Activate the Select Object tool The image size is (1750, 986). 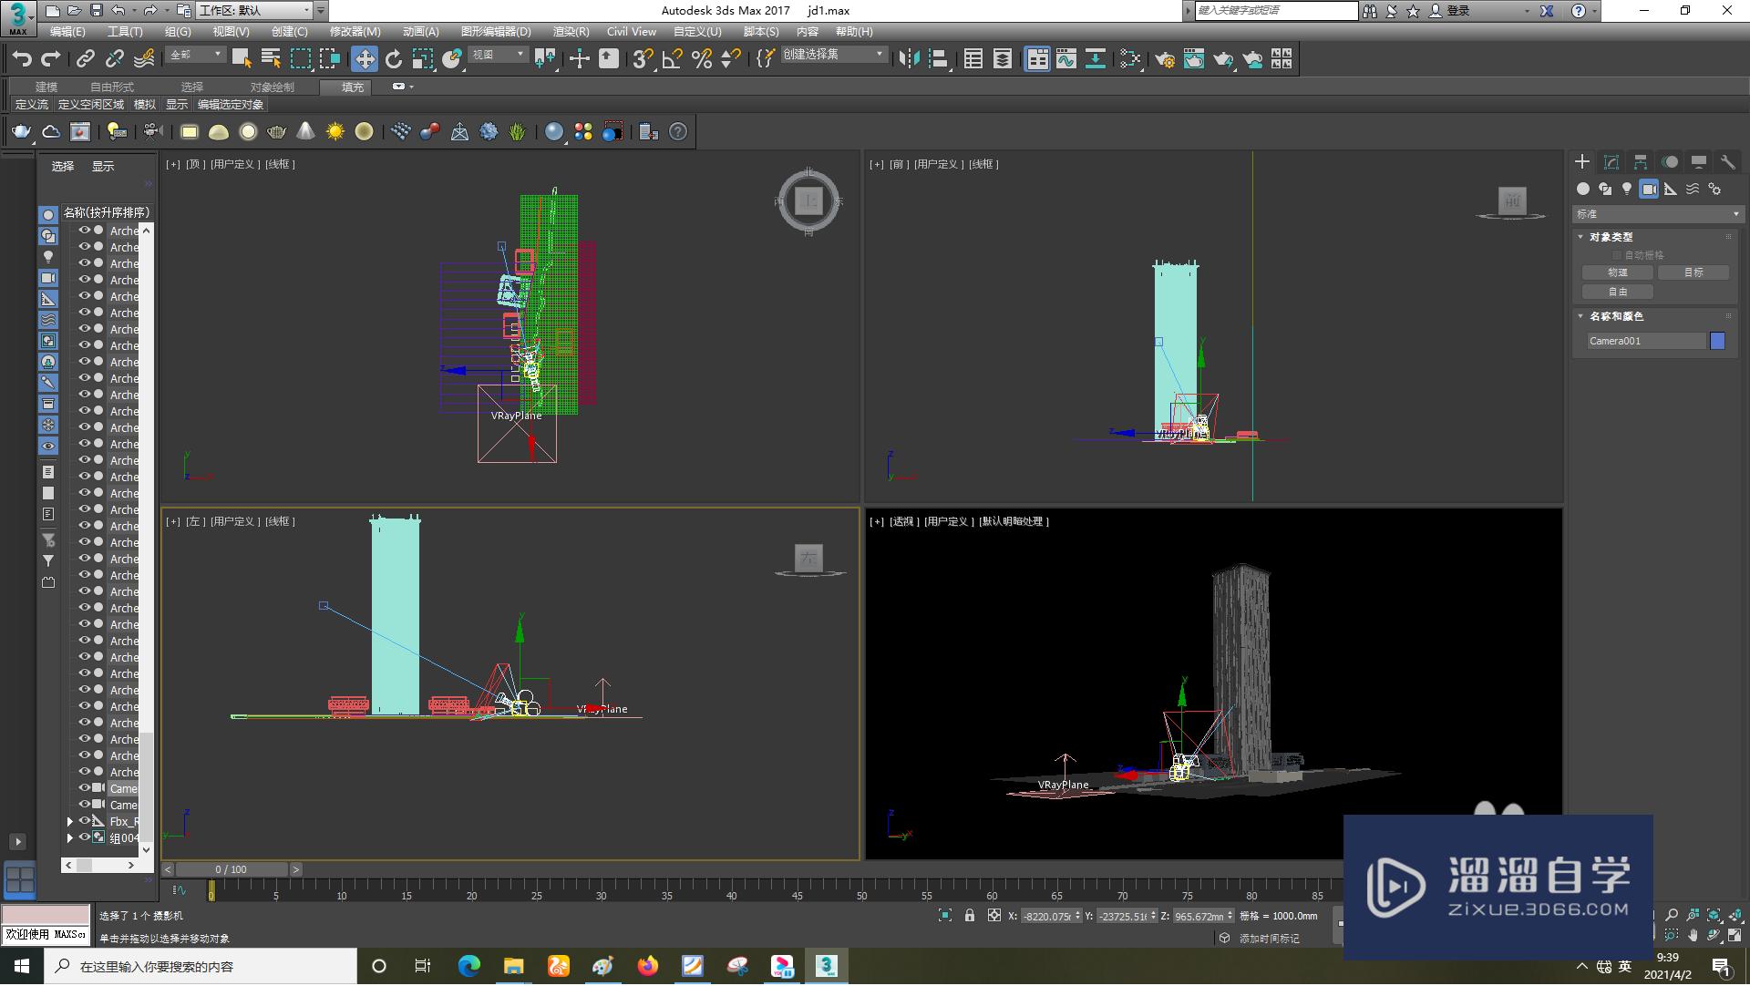pos(242,59)
